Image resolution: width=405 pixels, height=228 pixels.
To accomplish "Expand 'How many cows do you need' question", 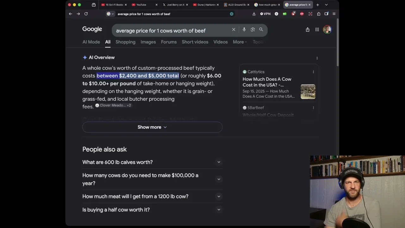I will [x=152, y=179].
